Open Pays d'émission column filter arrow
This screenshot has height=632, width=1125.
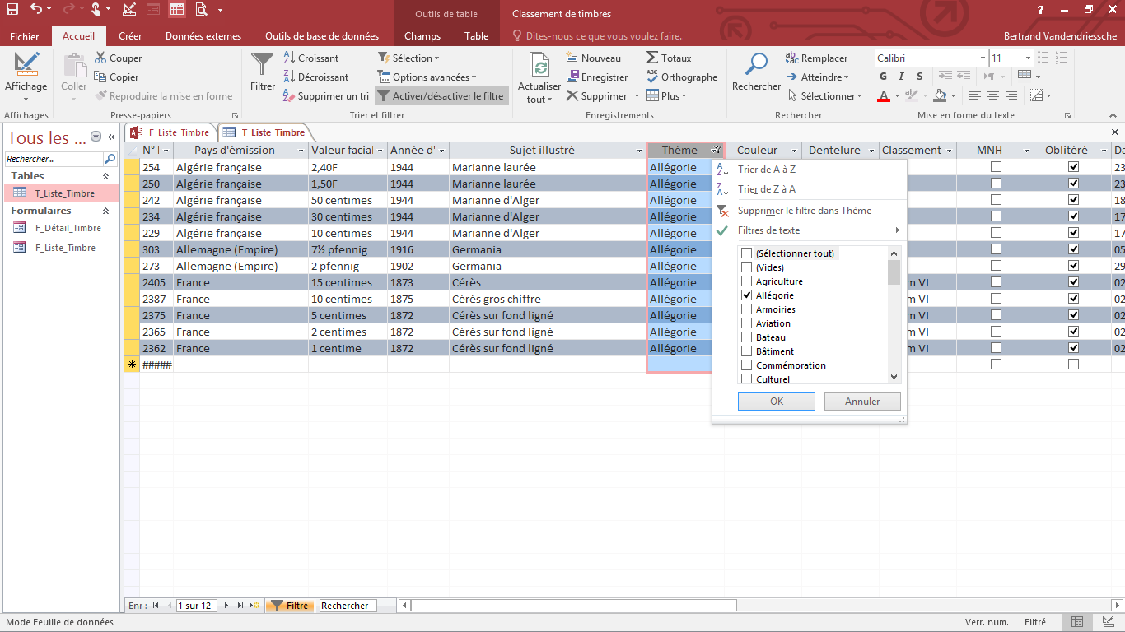click(301, 151)
